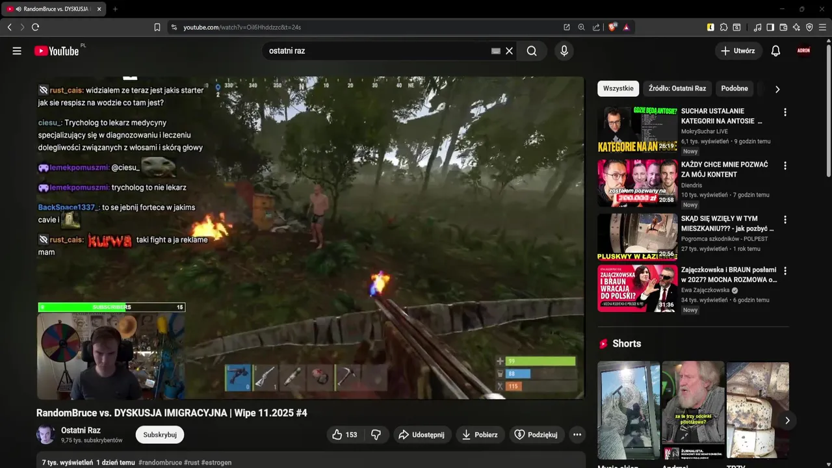
Task: Start voice search with the microphone
Action: (564, 51)
